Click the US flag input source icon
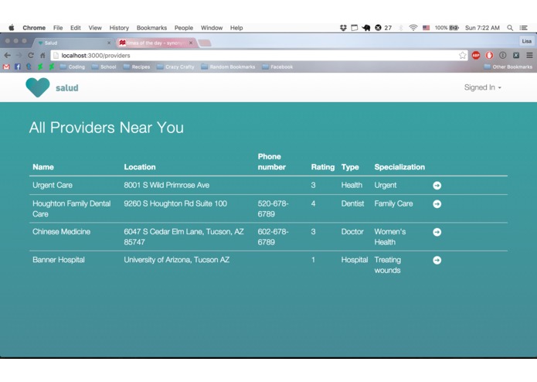This screenshot has height=382, width=537. 426,28
